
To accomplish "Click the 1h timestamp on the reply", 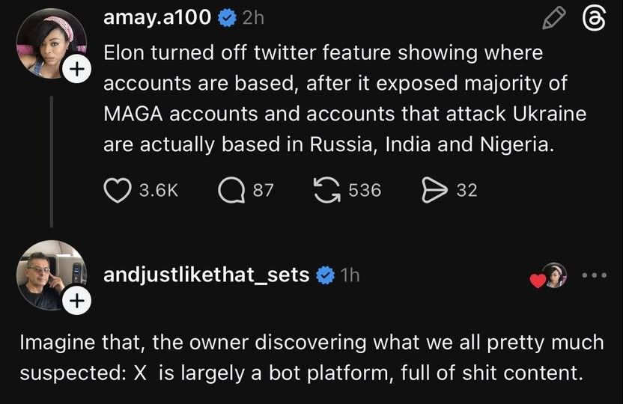I will 350,275.
